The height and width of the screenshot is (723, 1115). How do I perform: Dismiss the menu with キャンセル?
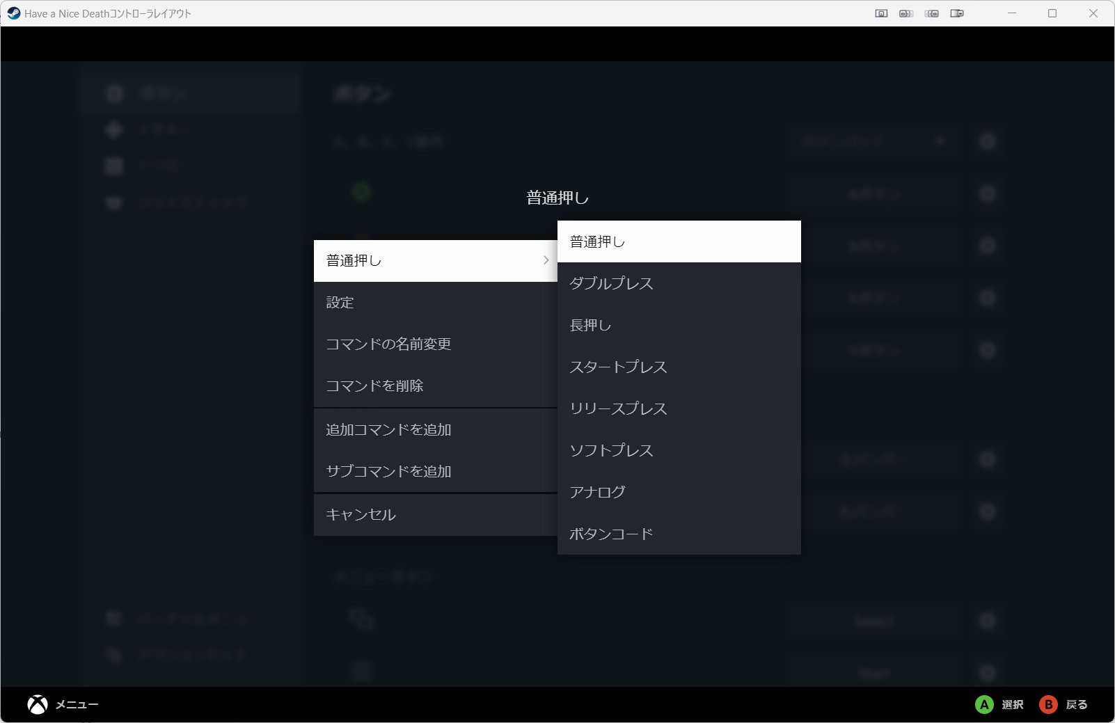435,515
